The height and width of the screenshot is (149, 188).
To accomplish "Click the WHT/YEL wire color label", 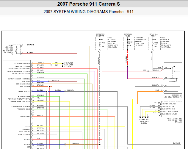I will (x=40, y=126).
